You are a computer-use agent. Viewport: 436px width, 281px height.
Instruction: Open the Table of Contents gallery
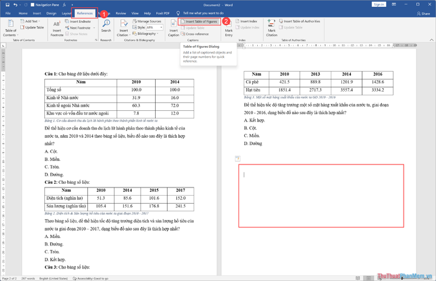[x=11, y=27]
